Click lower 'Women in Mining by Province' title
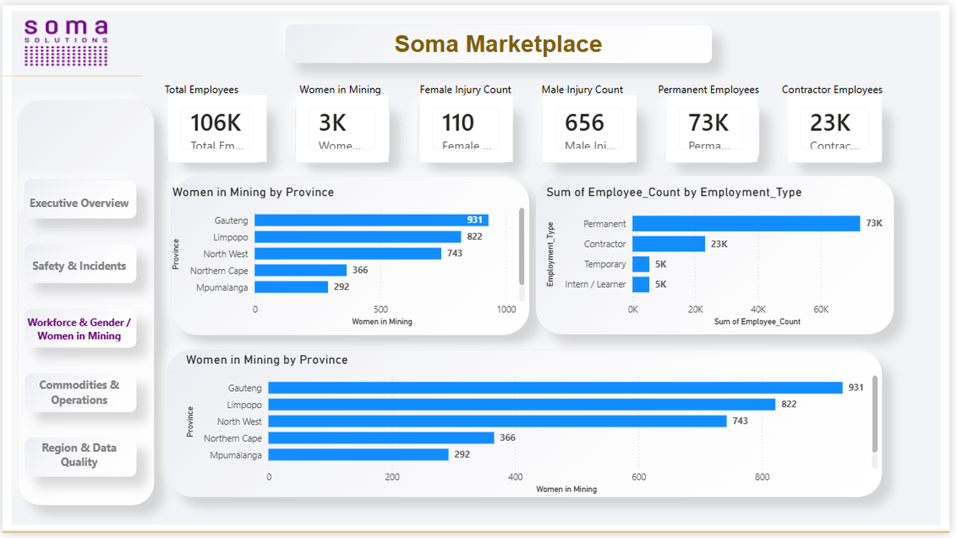Screen dimensions: 957x538 pos(267,359)
